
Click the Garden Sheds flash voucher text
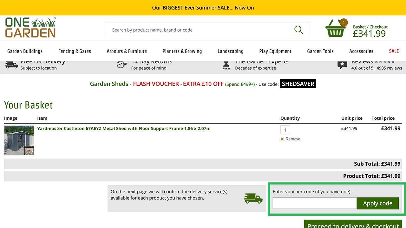pyautogui.click(x=157, y=84)
